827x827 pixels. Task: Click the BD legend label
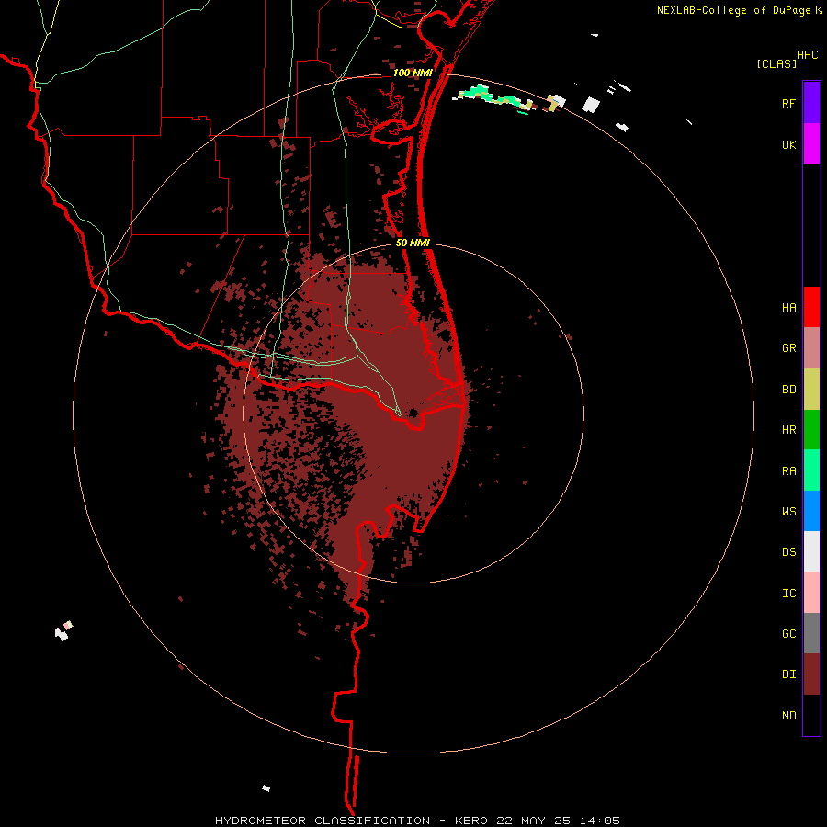click(x=788, y=390)
